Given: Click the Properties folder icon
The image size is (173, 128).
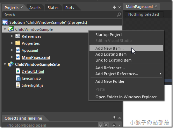Looking at the screenshot, I should point(18,43).
